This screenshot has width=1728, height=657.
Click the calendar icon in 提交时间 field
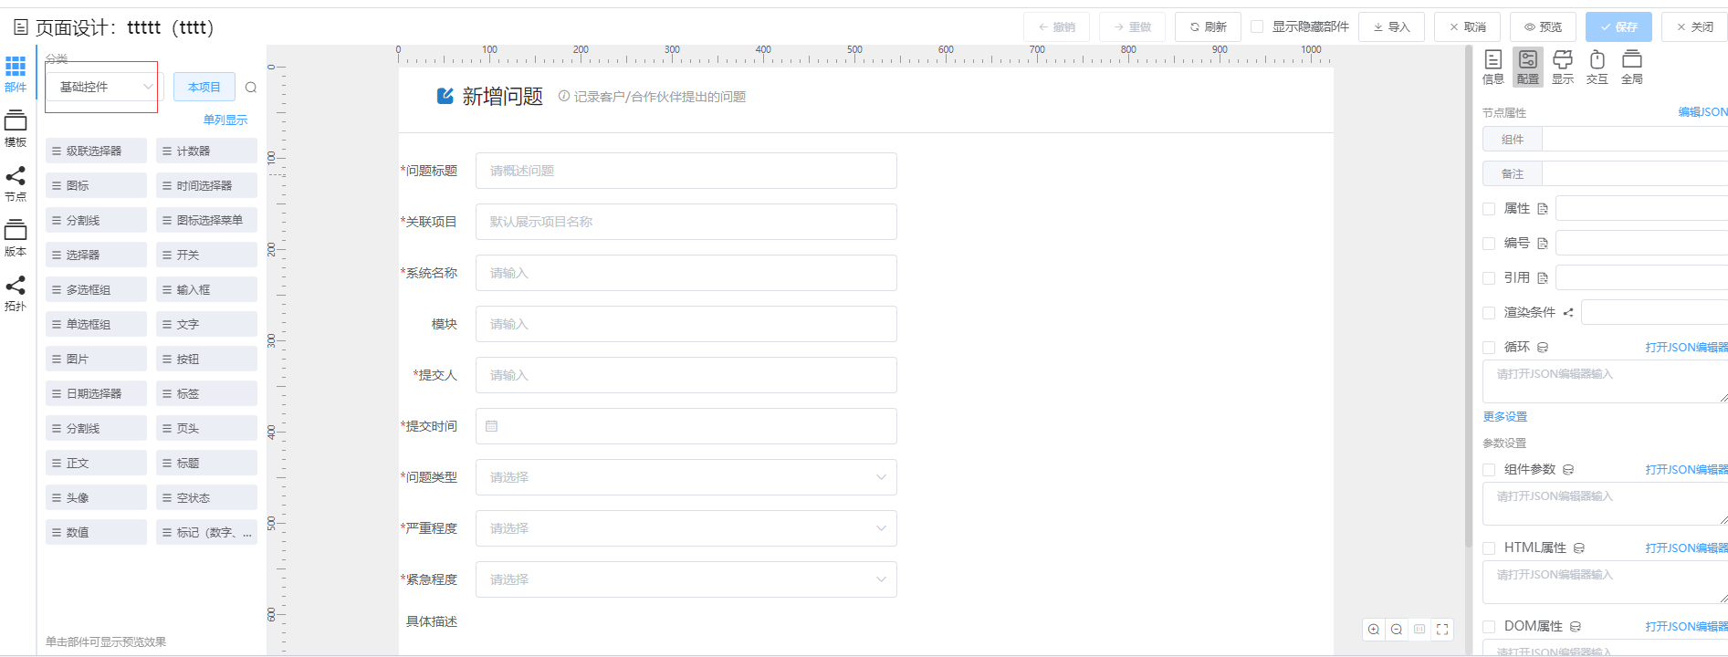coord(491,426)
